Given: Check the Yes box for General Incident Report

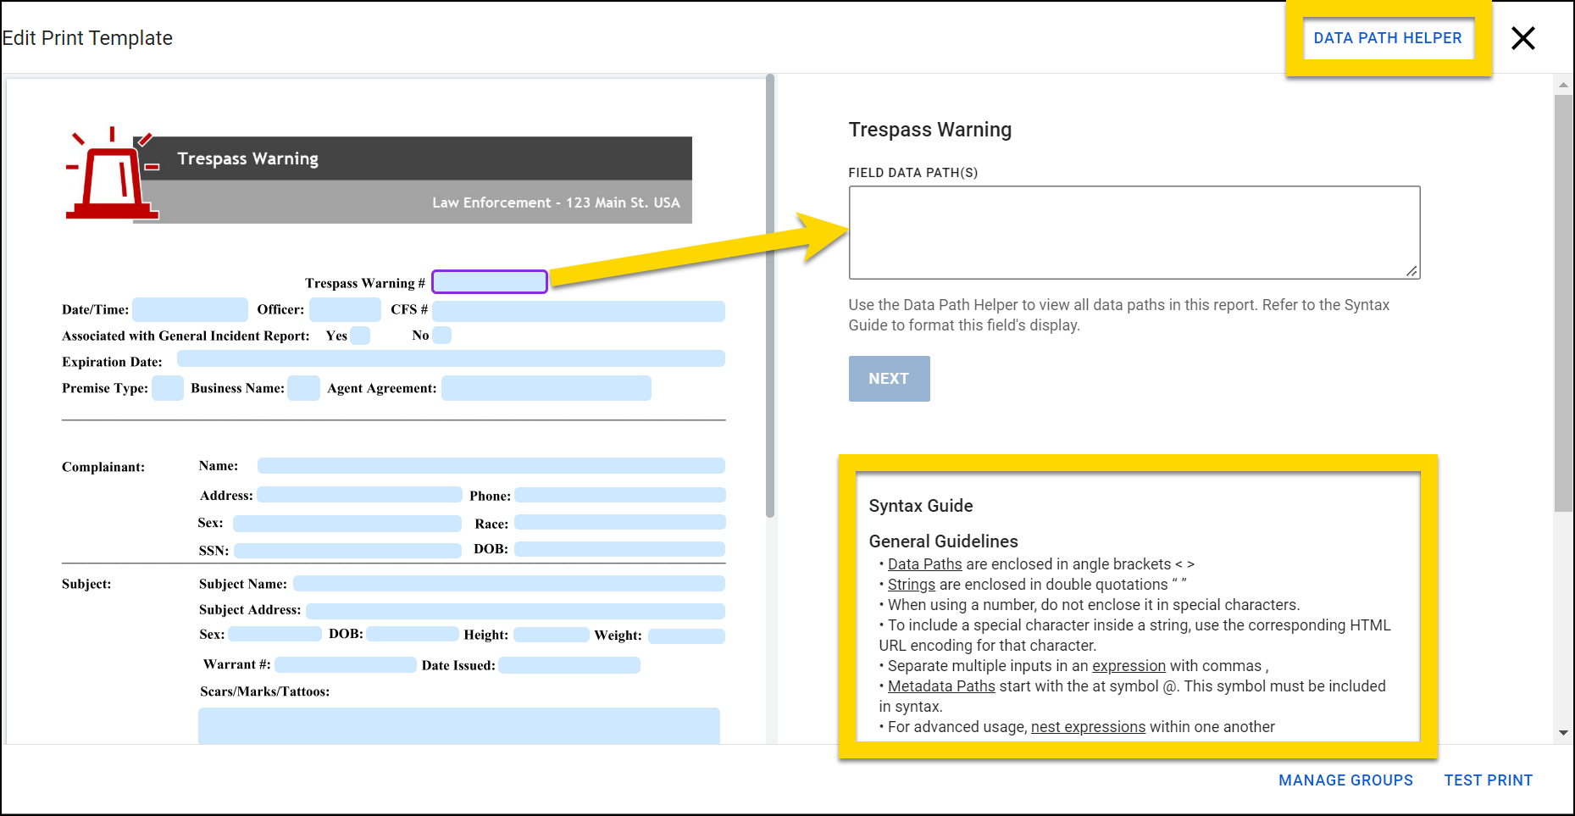Looking at the screenshot, I should coord(358,335).
